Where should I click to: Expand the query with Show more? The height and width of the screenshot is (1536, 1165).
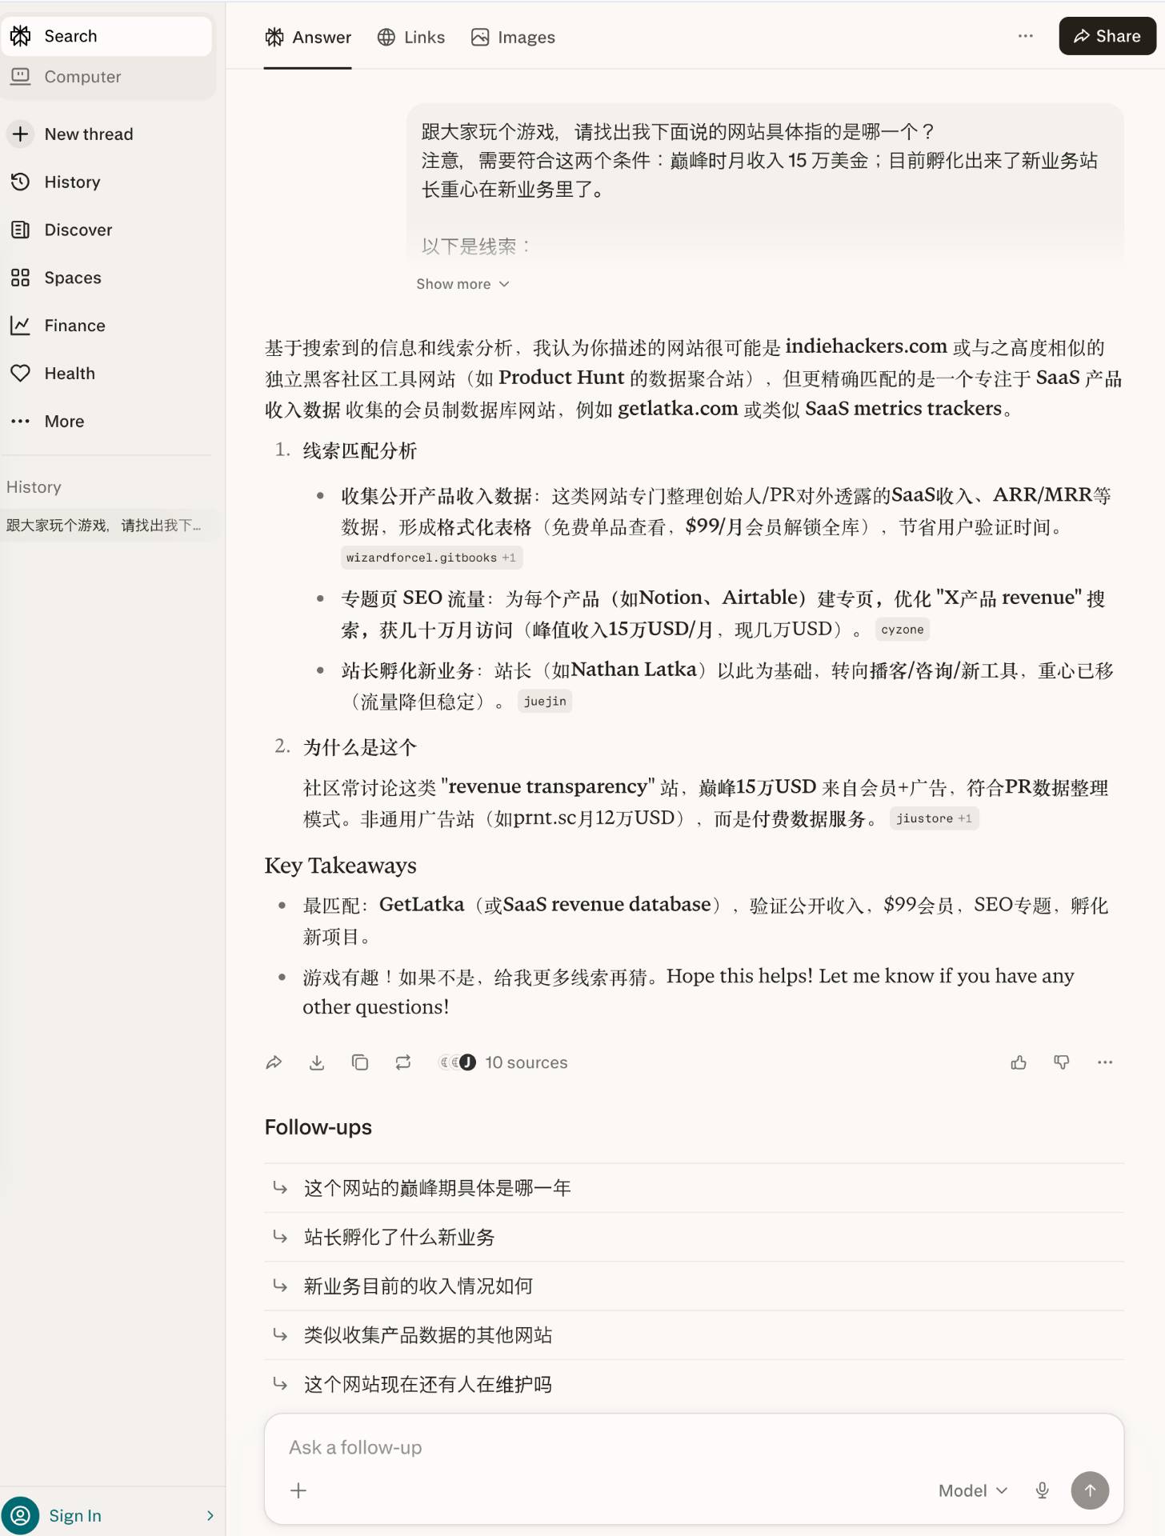point(462,284)
